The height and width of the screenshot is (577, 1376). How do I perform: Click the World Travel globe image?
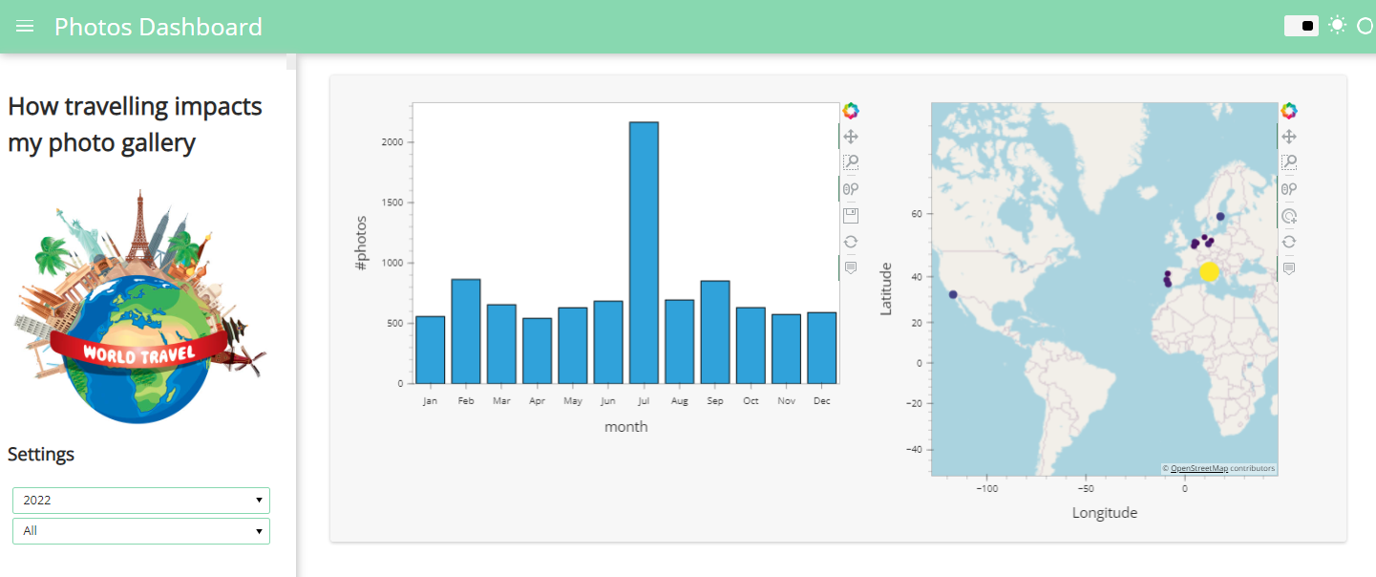[x=138, y=306]
